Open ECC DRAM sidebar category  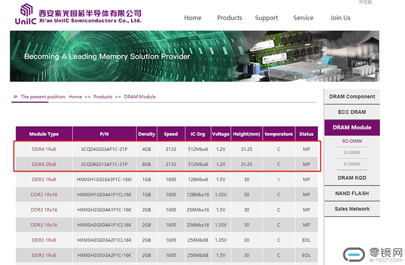[x=352, y=112]
